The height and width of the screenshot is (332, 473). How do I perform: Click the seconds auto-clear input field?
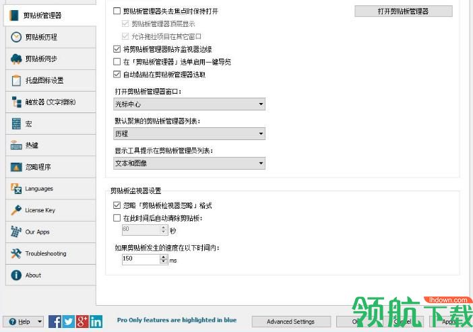(141, 230)
